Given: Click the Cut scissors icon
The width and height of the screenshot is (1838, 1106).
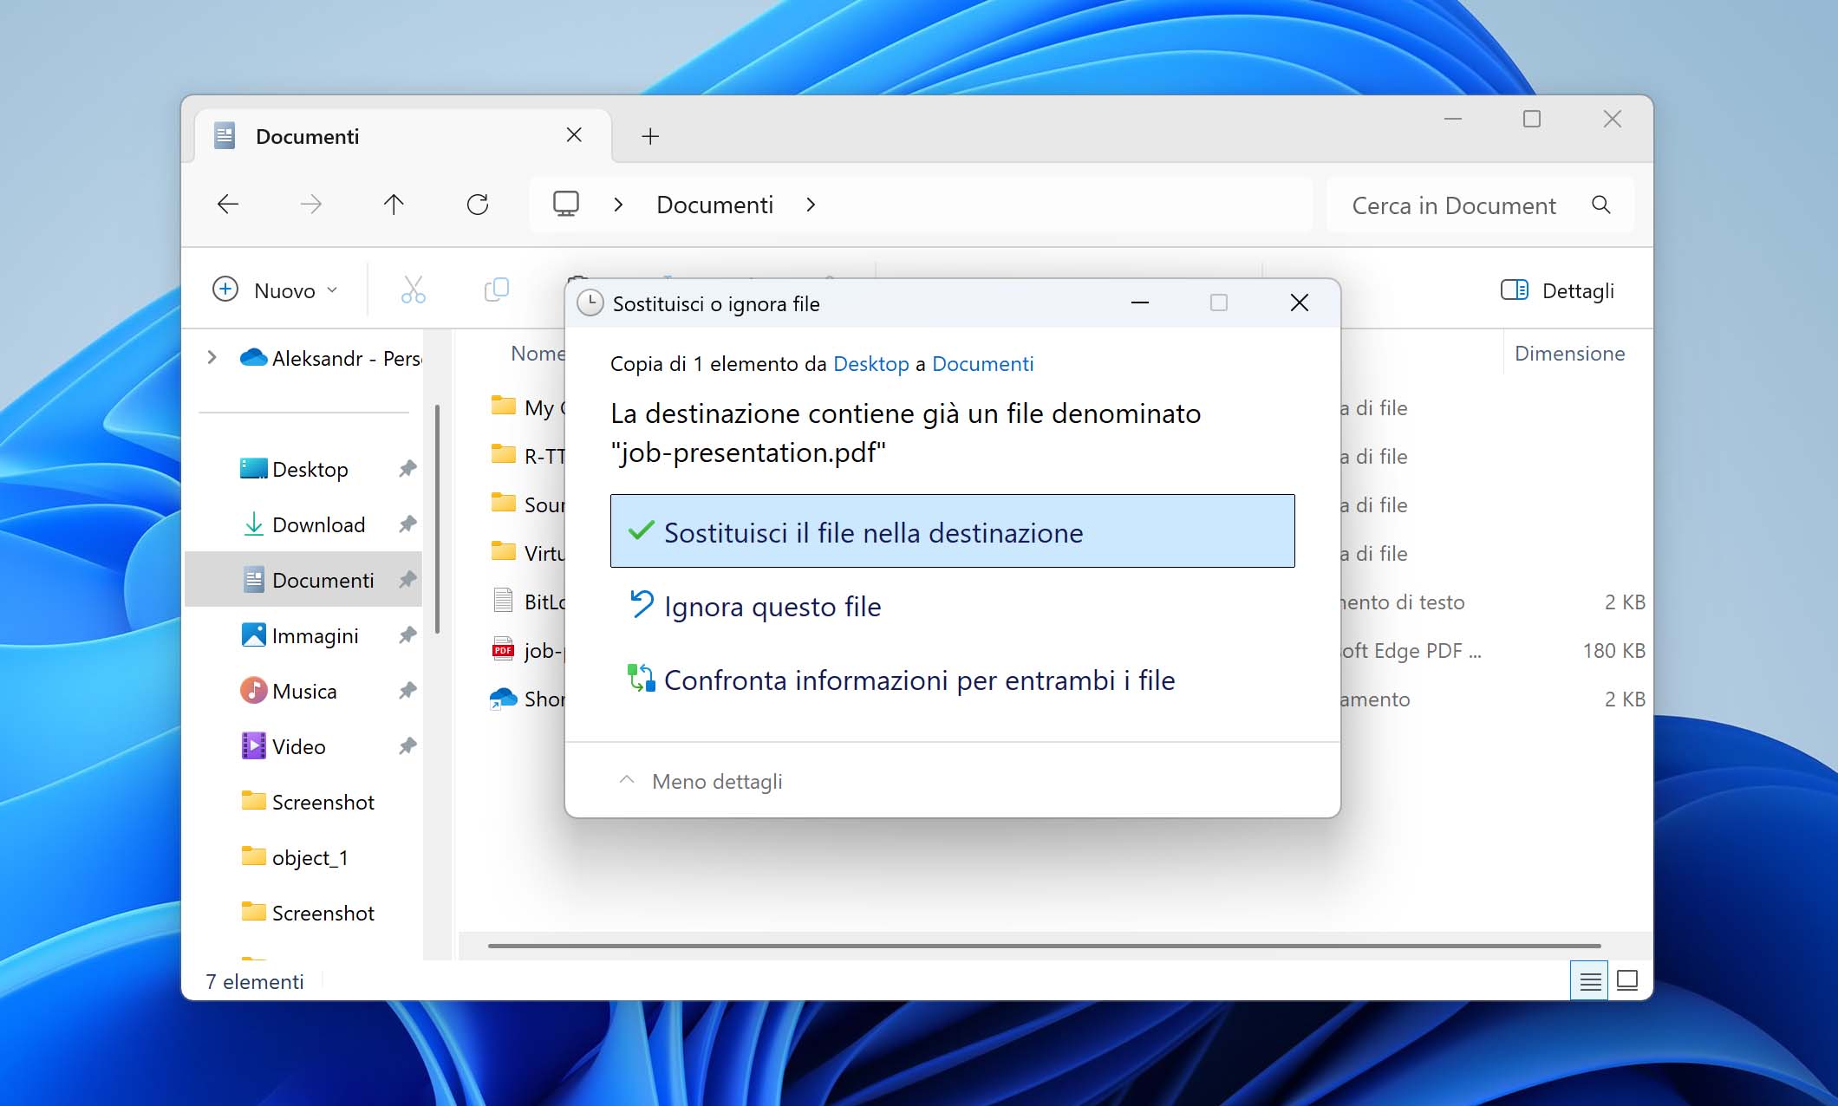Looking at the screenshot, I should (x=413, y=290).
